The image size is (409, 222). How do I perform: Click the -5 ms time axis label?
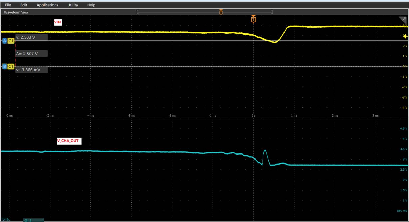pos(50,115)
